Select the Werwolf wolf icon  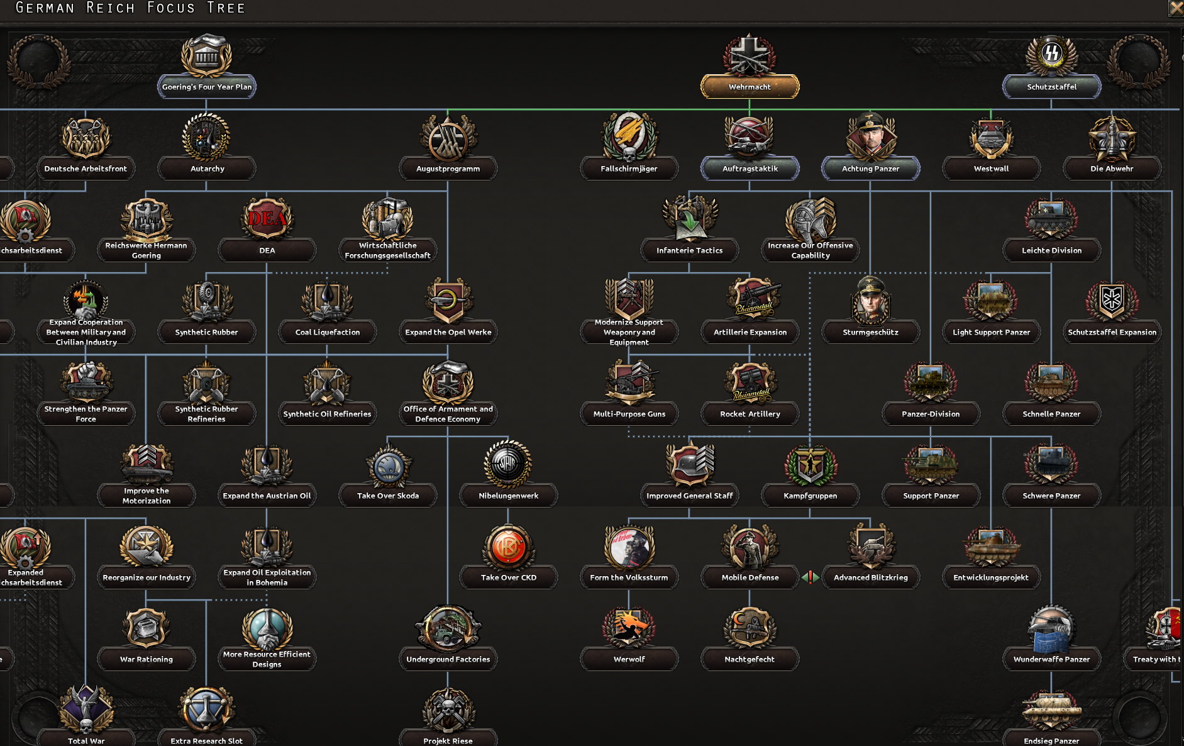(x=629, y=628)
